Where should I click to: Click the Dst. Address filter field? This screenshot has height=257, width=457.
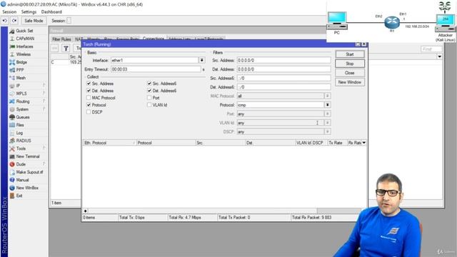284,69
